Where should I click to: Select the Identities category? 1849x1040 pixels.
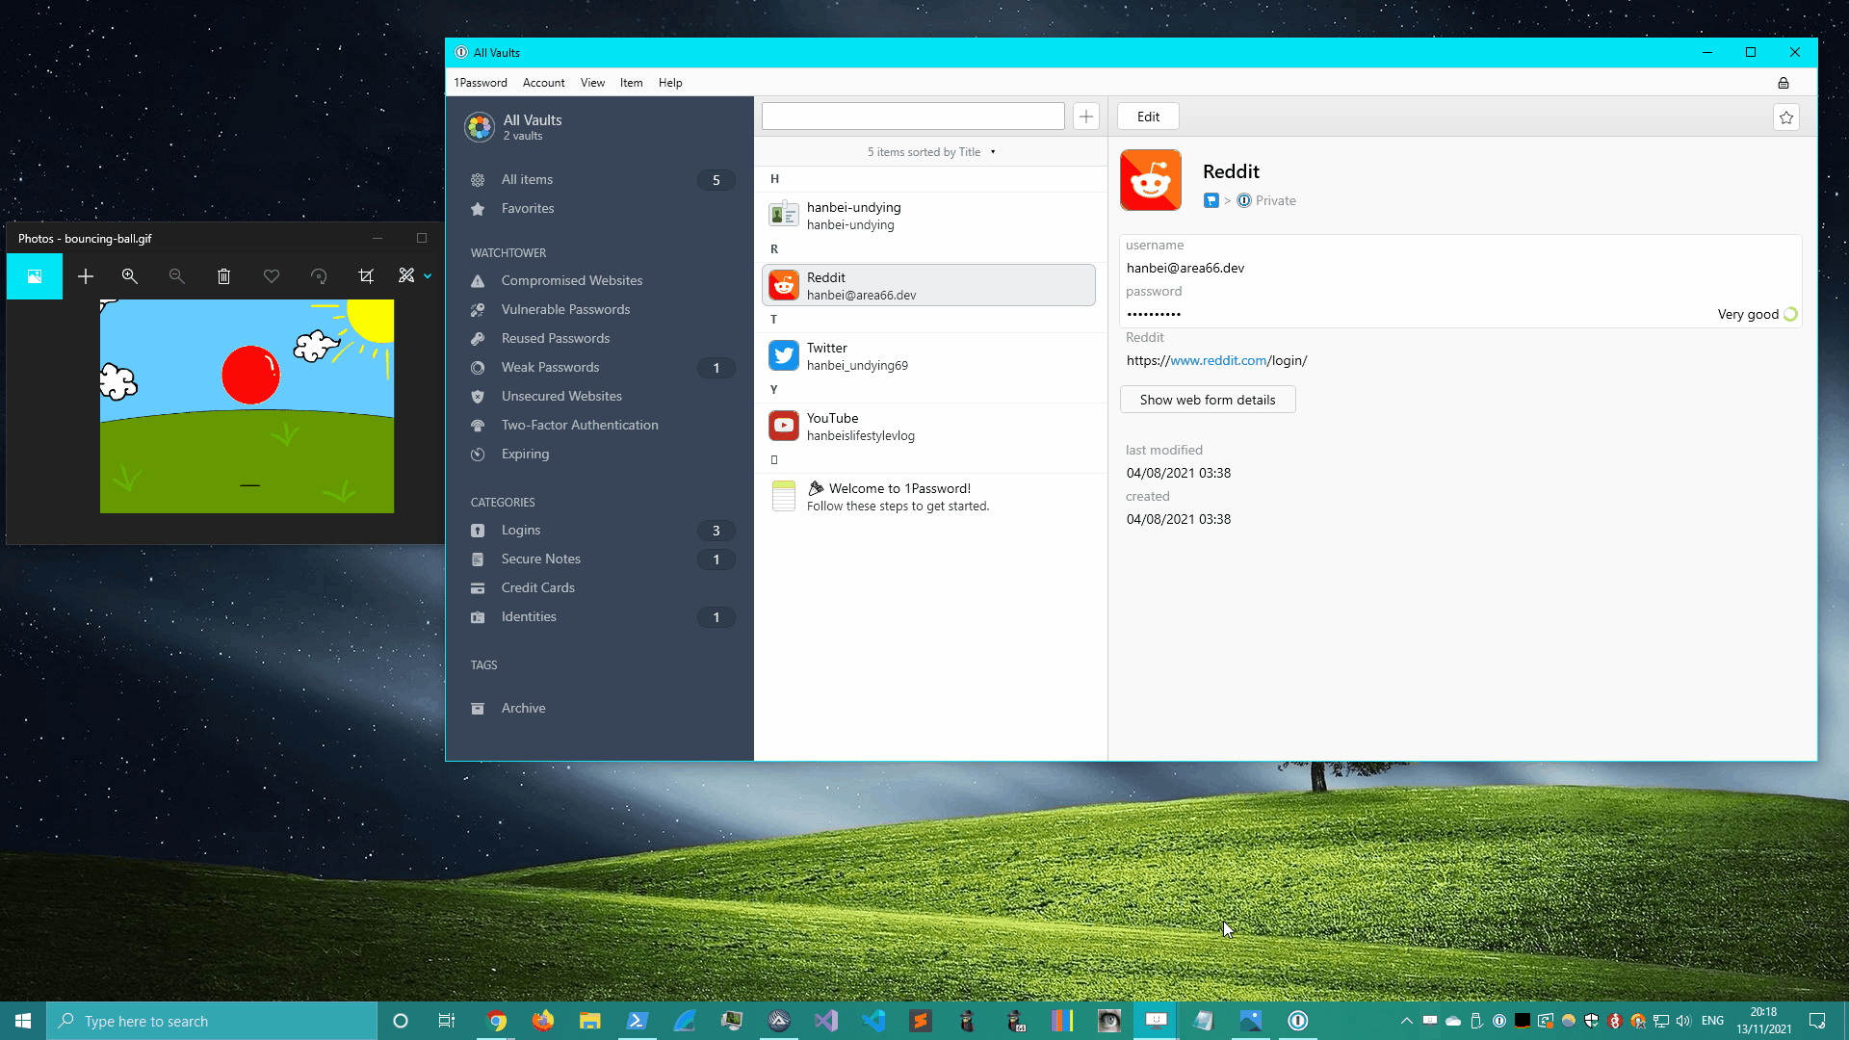point(599,617)
